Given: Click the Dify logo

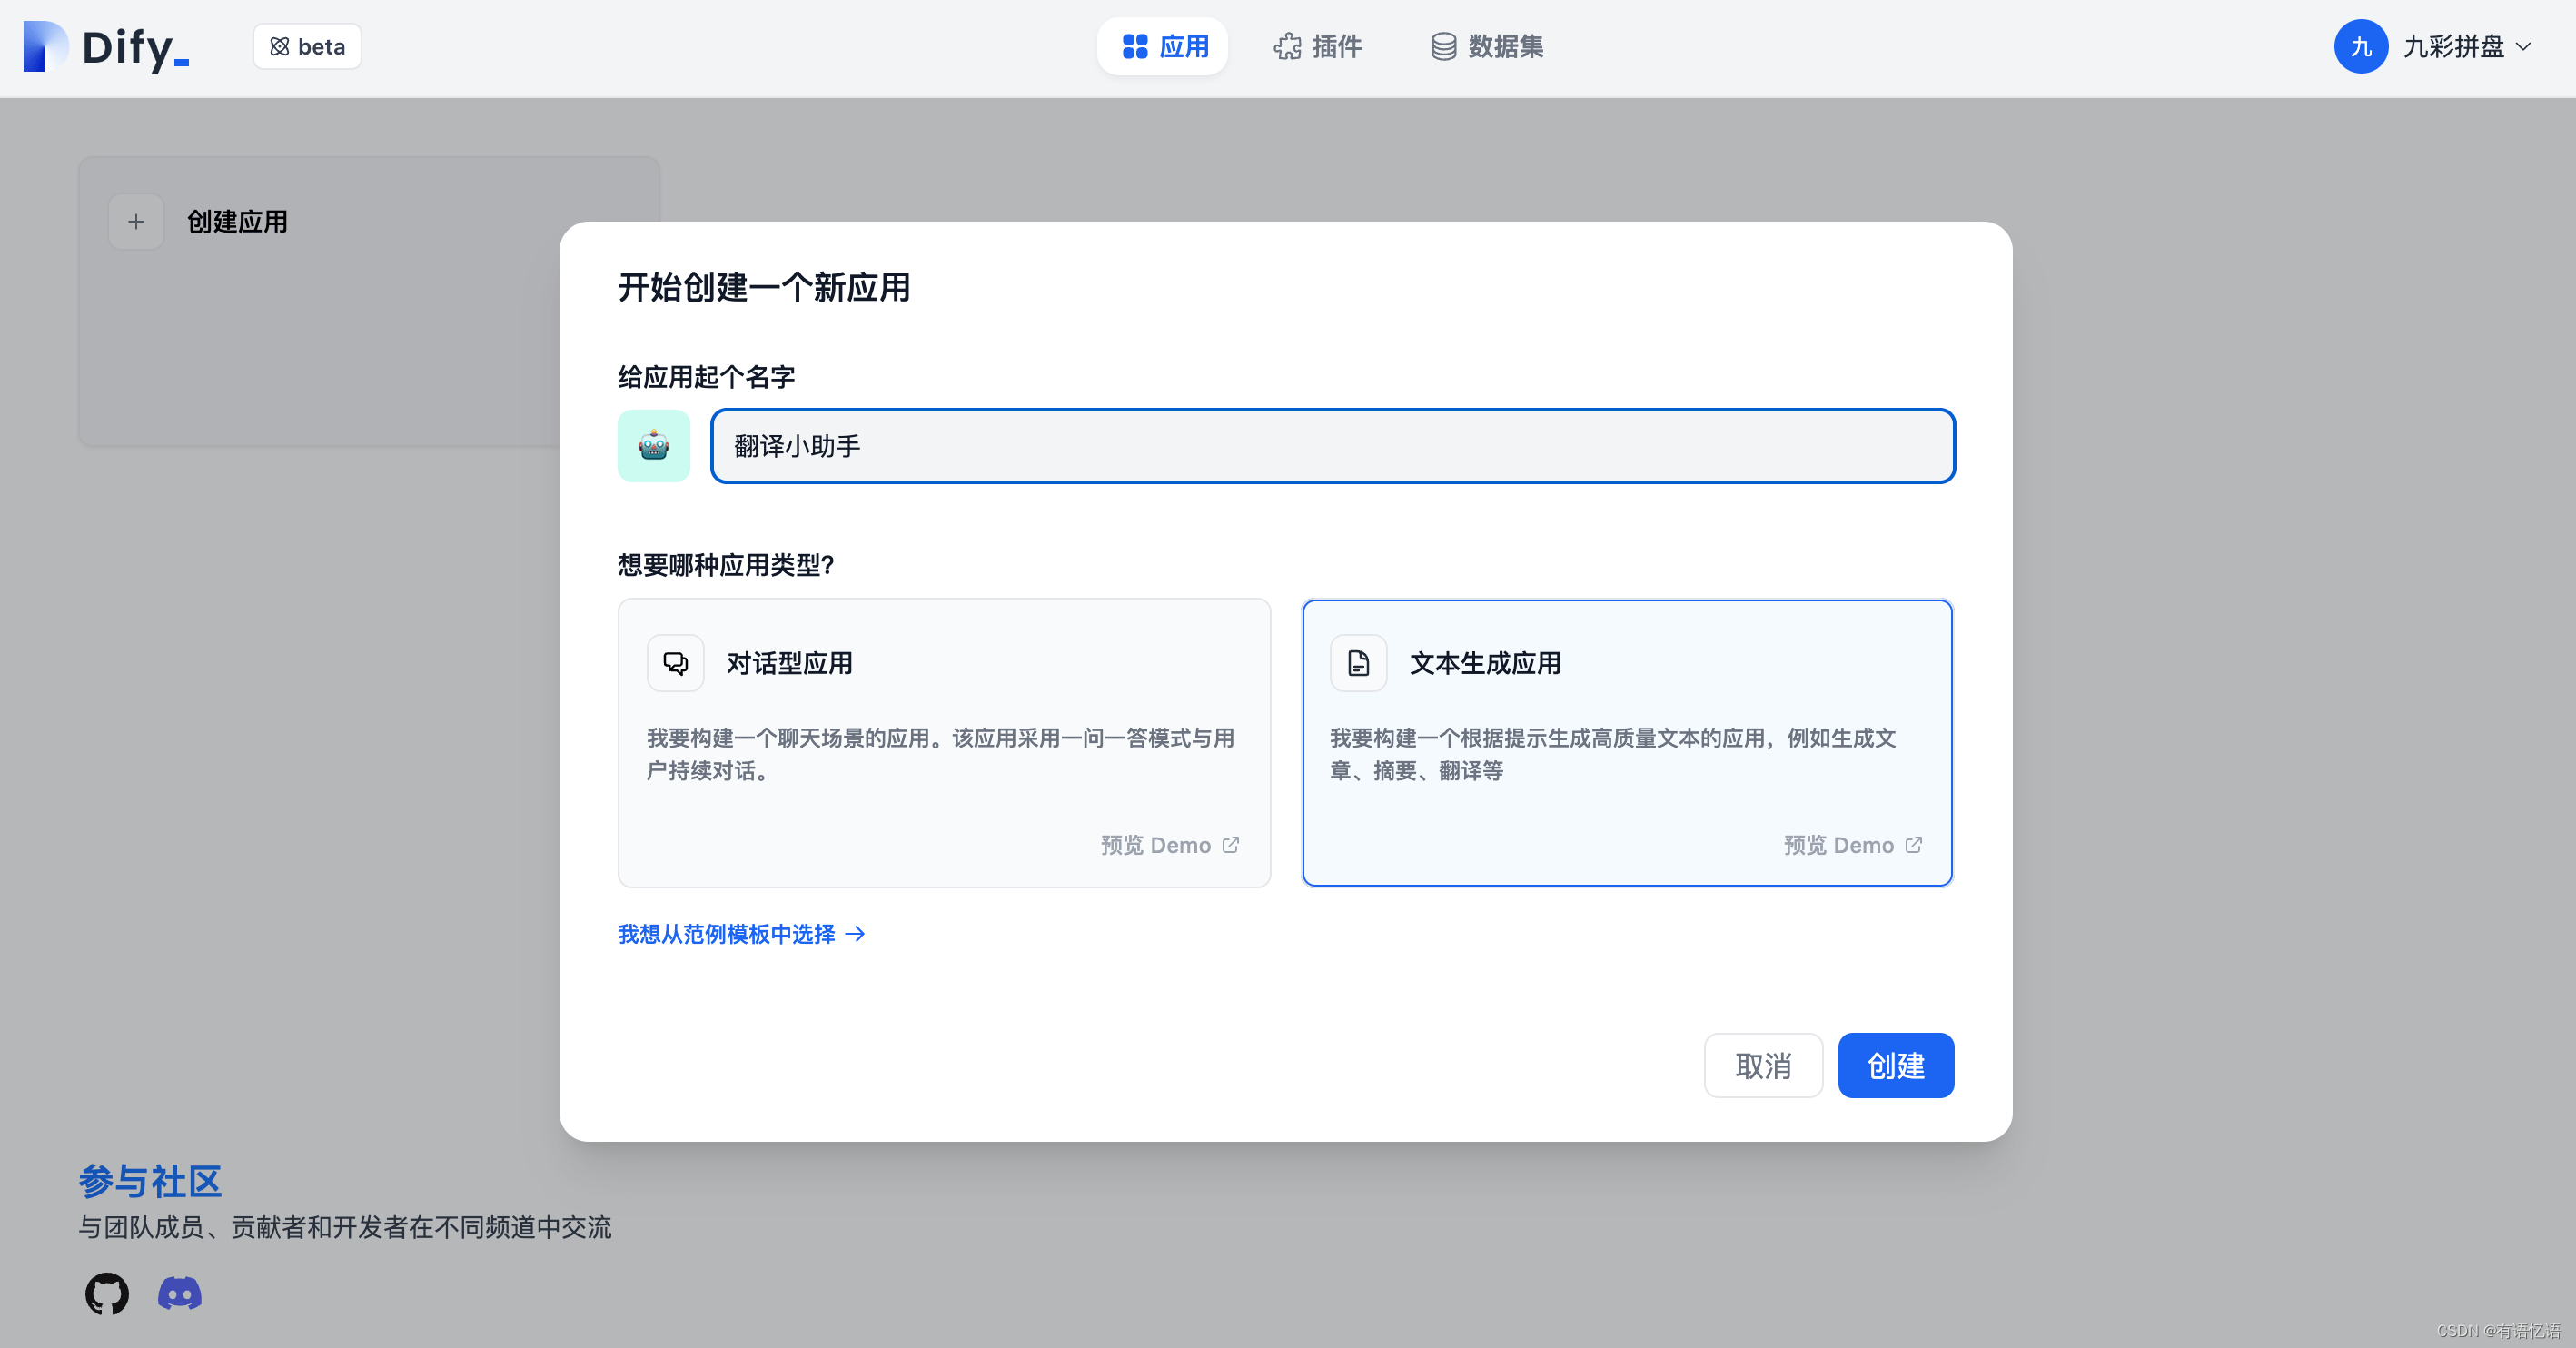Looking at the screenshot, I should pyautogui.click(x=106, y=47).
